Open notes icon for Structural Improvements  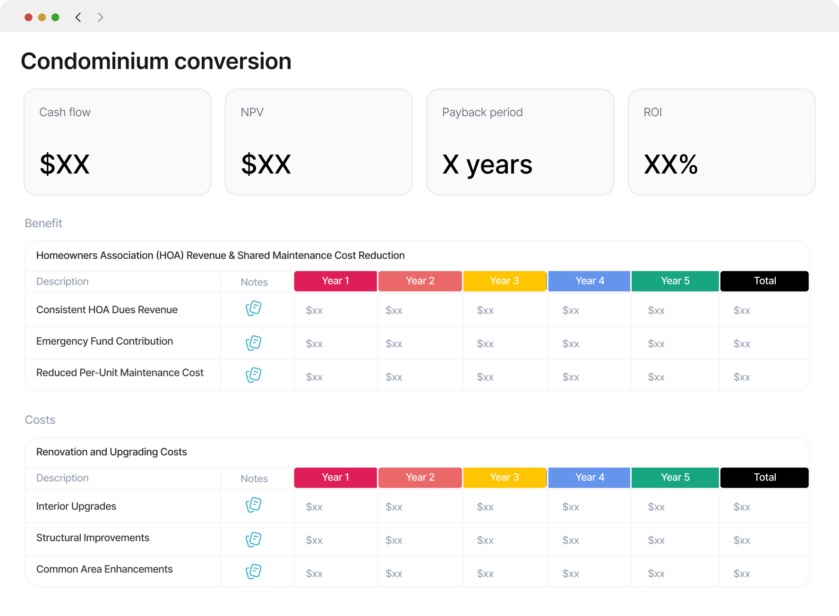pyautogui.click(x=254, y=539)
